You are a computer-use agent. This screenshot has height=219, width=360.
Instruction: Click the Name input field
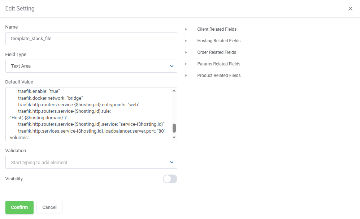91,39
